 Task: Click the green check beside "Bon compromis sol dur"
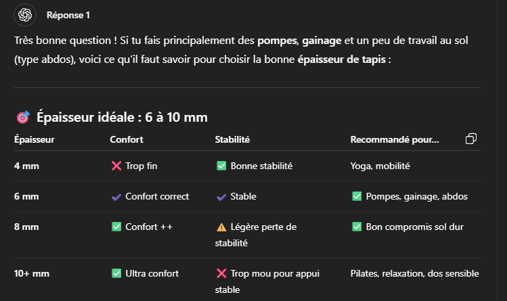click(356, 227)
